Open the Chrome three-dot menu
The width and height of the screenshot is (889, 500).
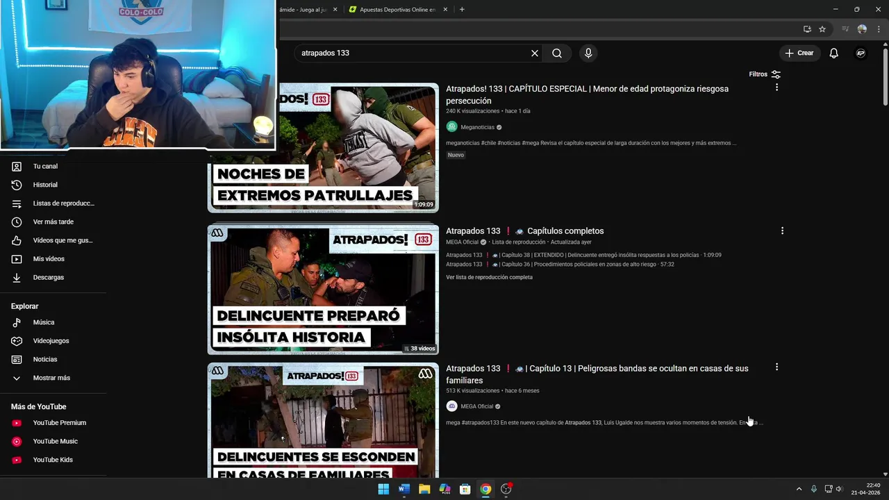[x=879, y=29]
